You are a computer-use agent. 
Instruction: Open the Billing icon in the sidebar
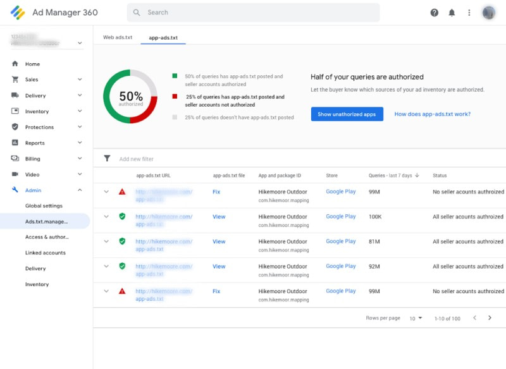(x=15, y=159)
